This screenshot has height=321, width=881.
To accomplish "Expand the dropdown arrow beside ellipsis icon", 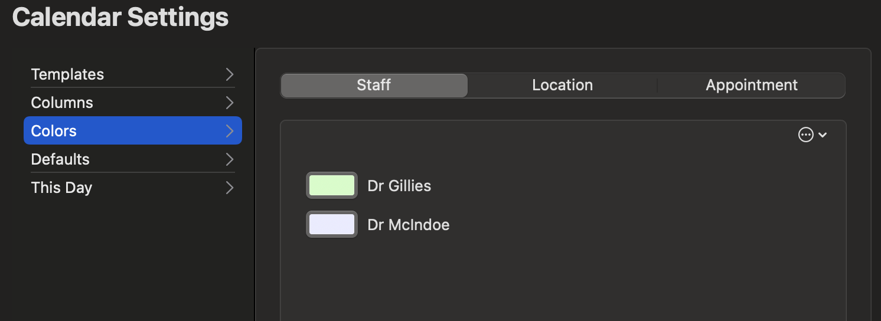I will [x=823, y=135].
